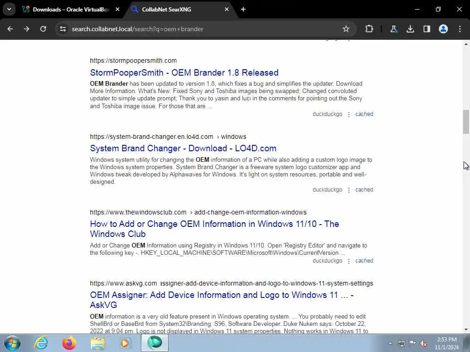Open a new browser tab
The image size is (470, 352).
click(x=243, y=9)
